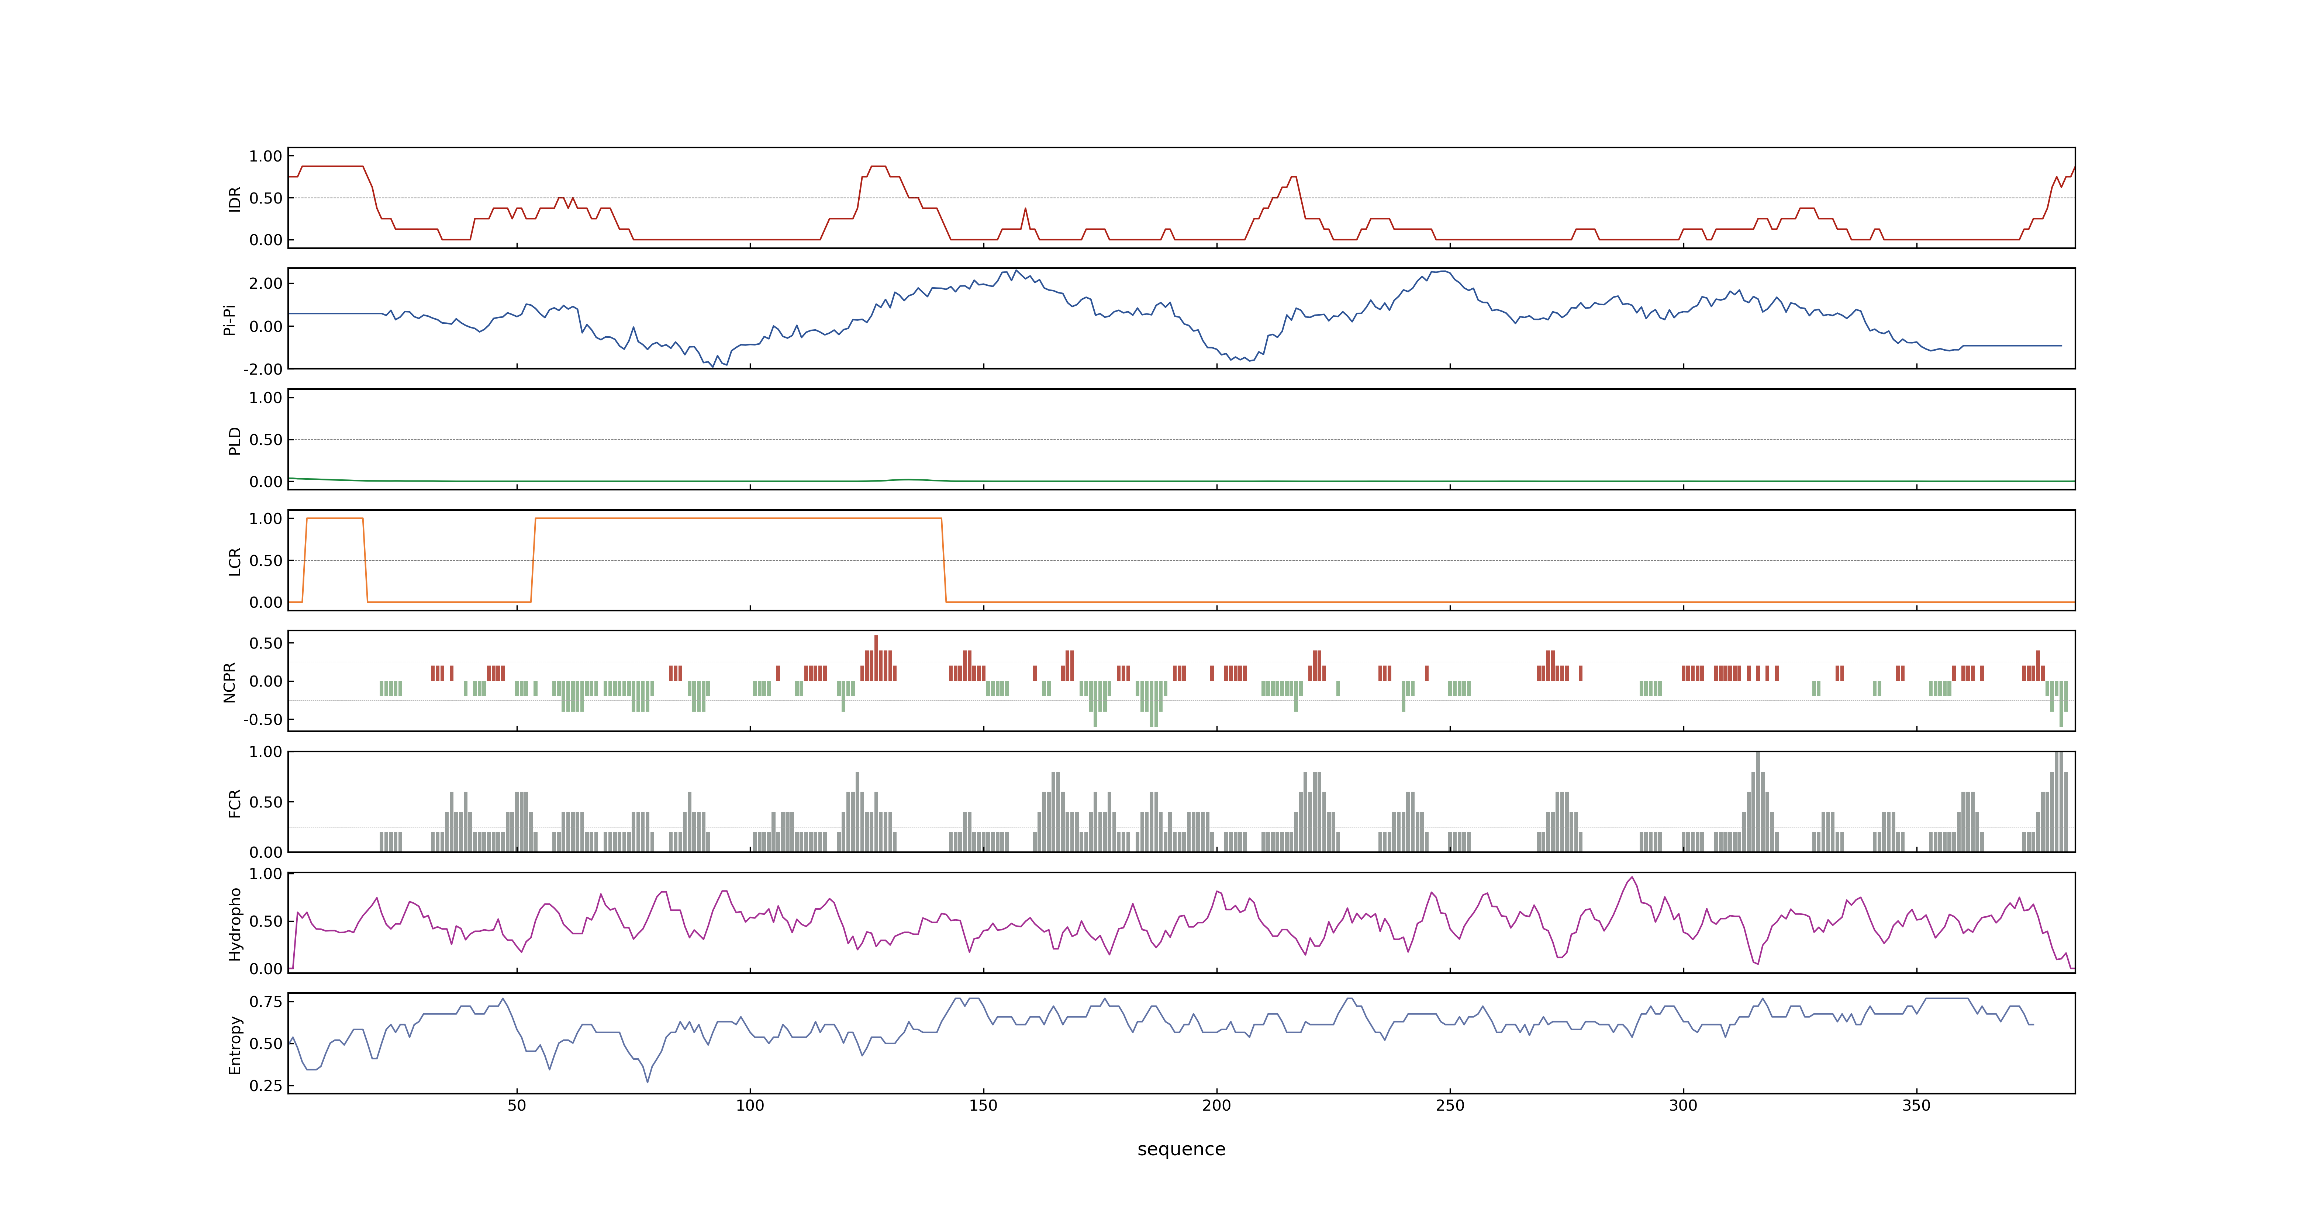Click the FCR y-axis label
The height and width of the screenshot is (1229, 2306).
click(235, 802)
